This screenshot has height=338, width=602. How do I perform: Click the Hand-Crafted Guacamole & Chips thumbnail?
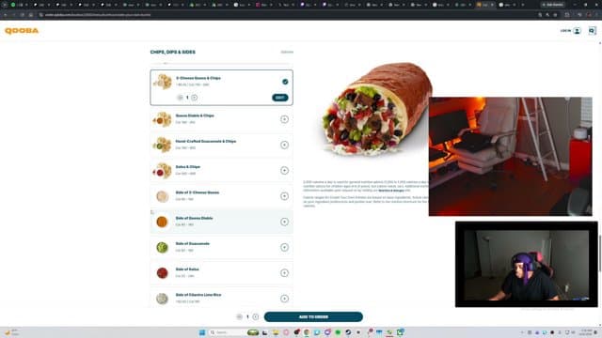tap(162, 145)
